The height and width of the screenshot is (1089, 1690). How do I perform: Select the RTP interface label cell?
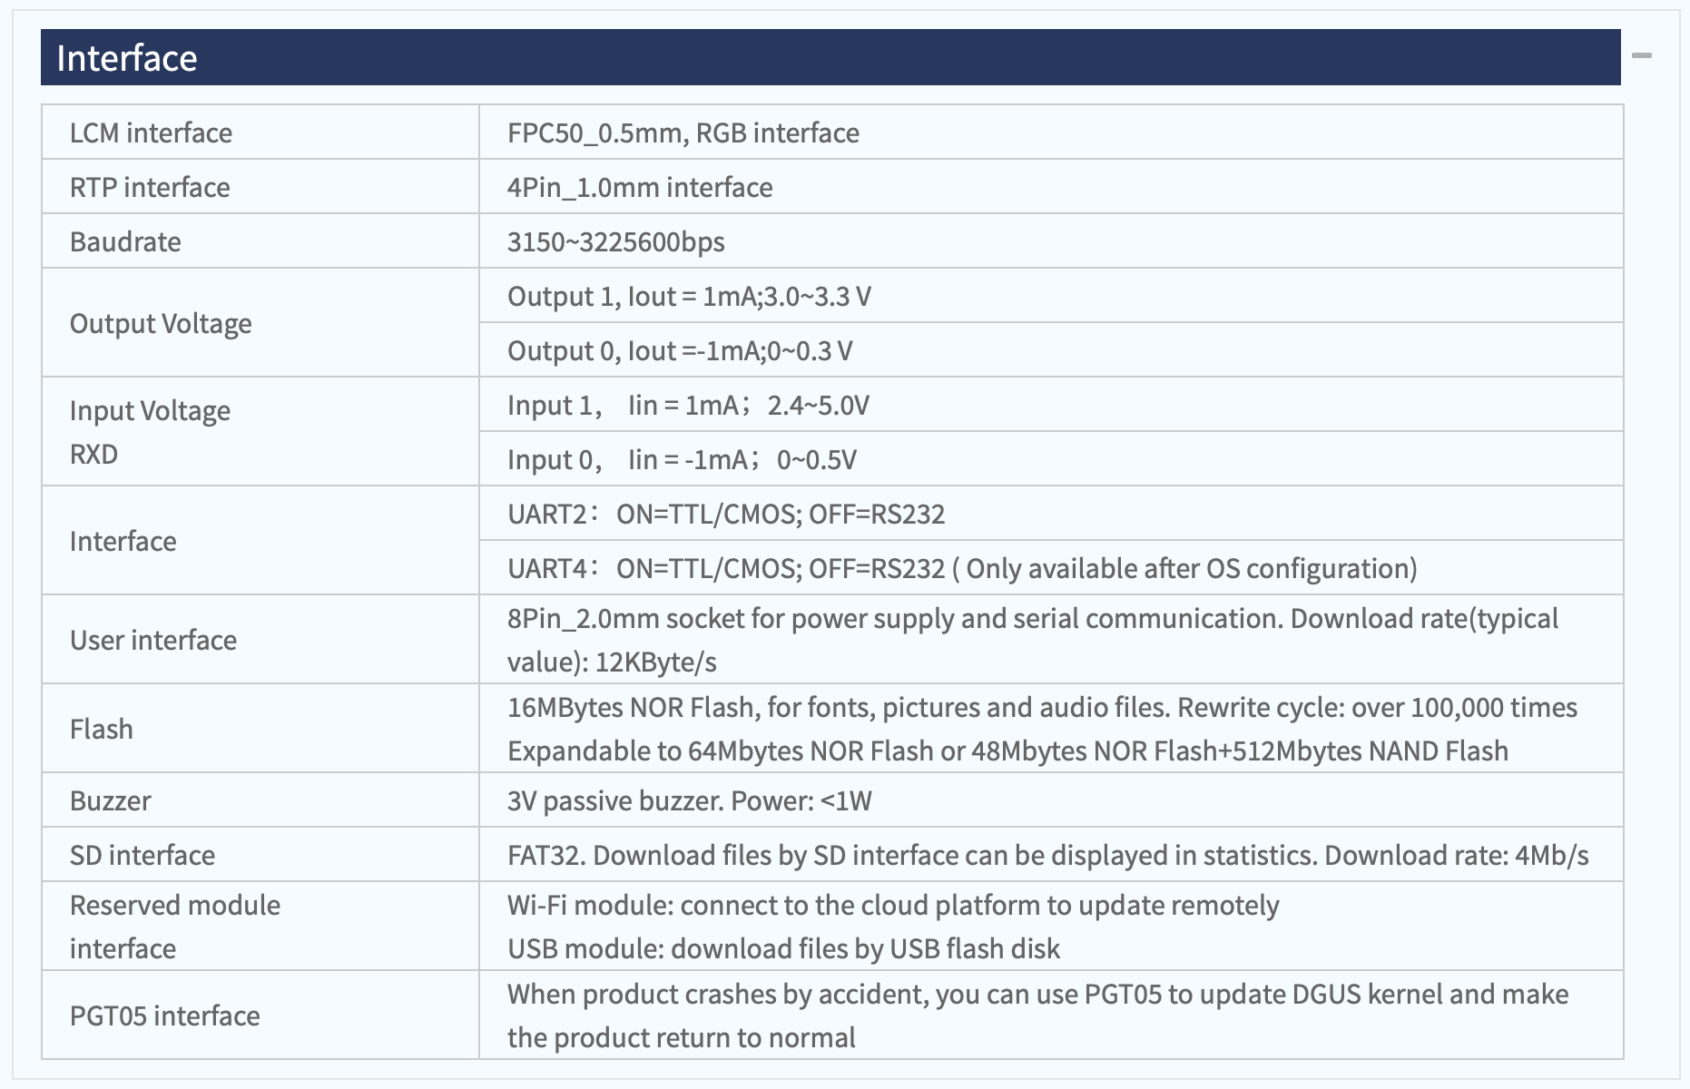click(260, 187)
